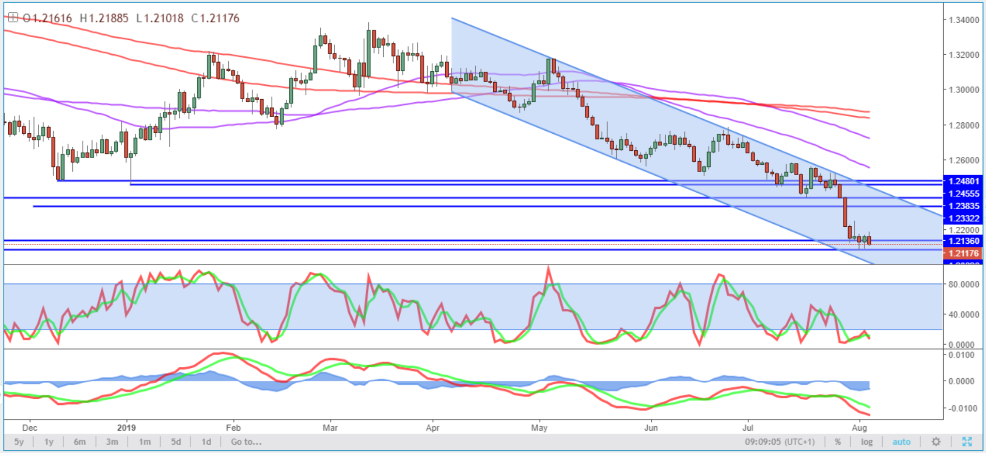Screen dimensions: 986x453
Task: Set range to 5y
Action: coord(19,442)
